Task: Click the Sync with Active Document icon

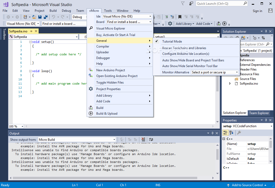Action: click(x=263, y=38)
